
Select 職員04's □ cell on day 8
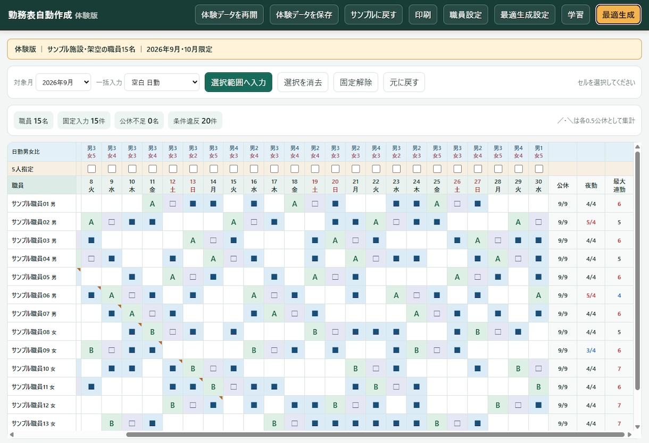pos(91,258)
